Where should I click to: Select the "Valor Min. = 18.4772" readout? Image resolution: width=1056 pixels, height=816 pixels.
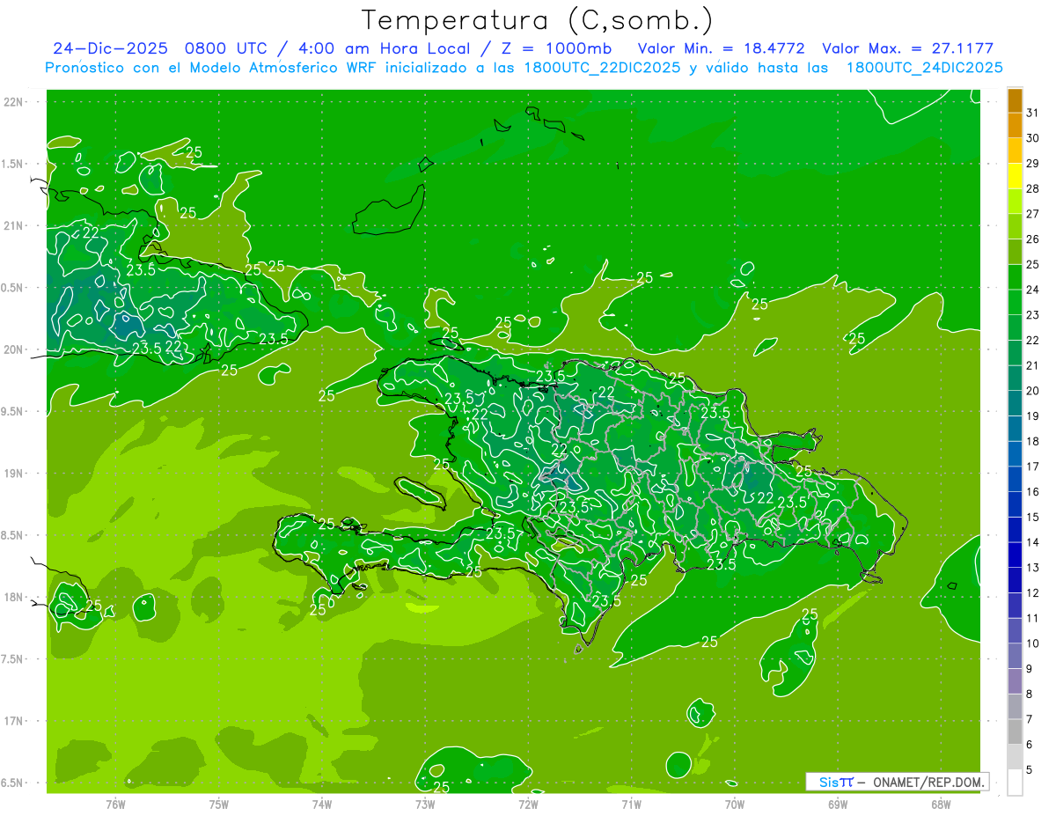coord(721,48)
